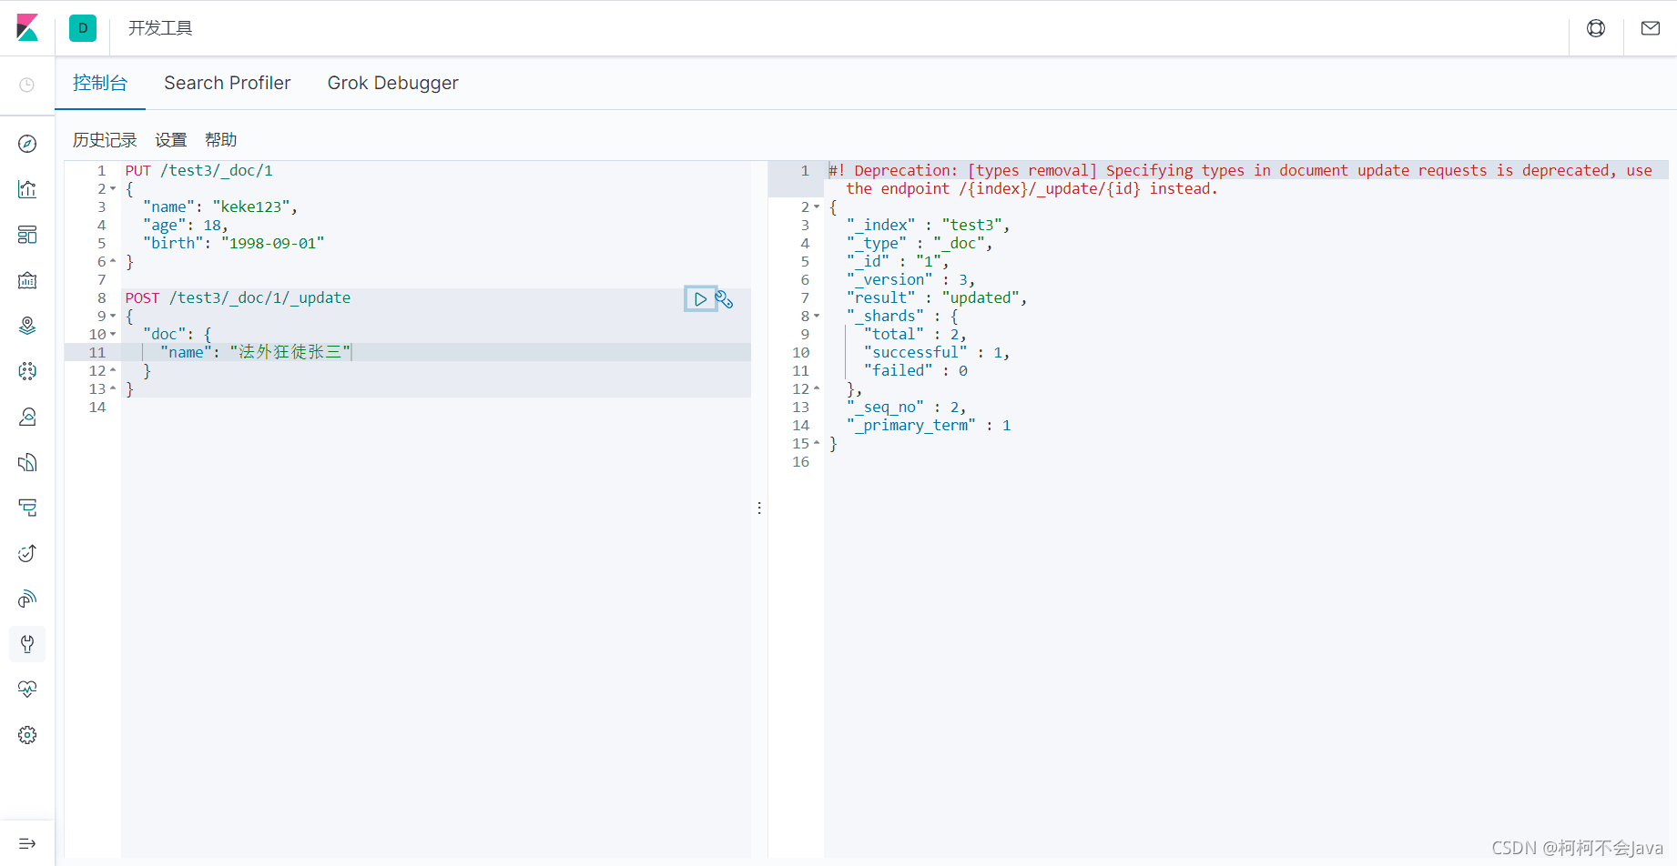Open Discover compass icon in sidebar
The width and height of the screenshot is (1677, 866).
[x=27, y=144]
